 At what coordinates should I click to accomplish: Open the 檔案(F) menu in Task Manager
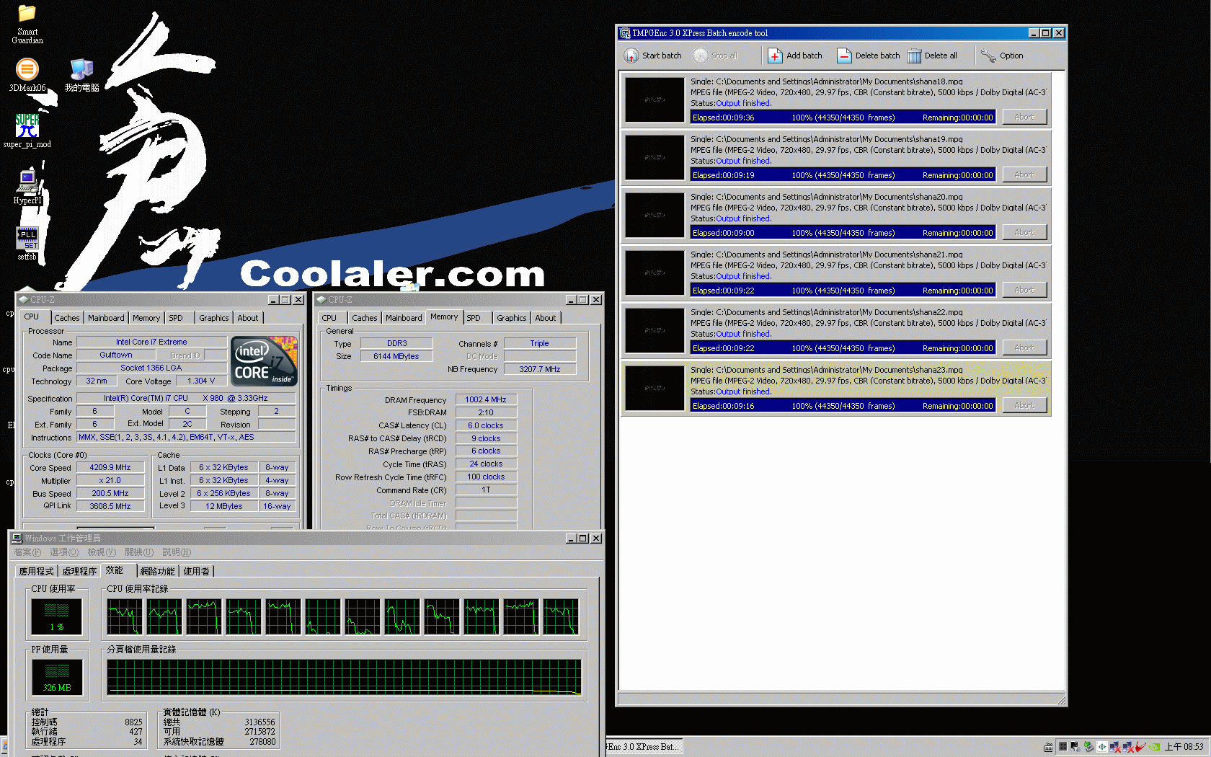coord(27,552)
